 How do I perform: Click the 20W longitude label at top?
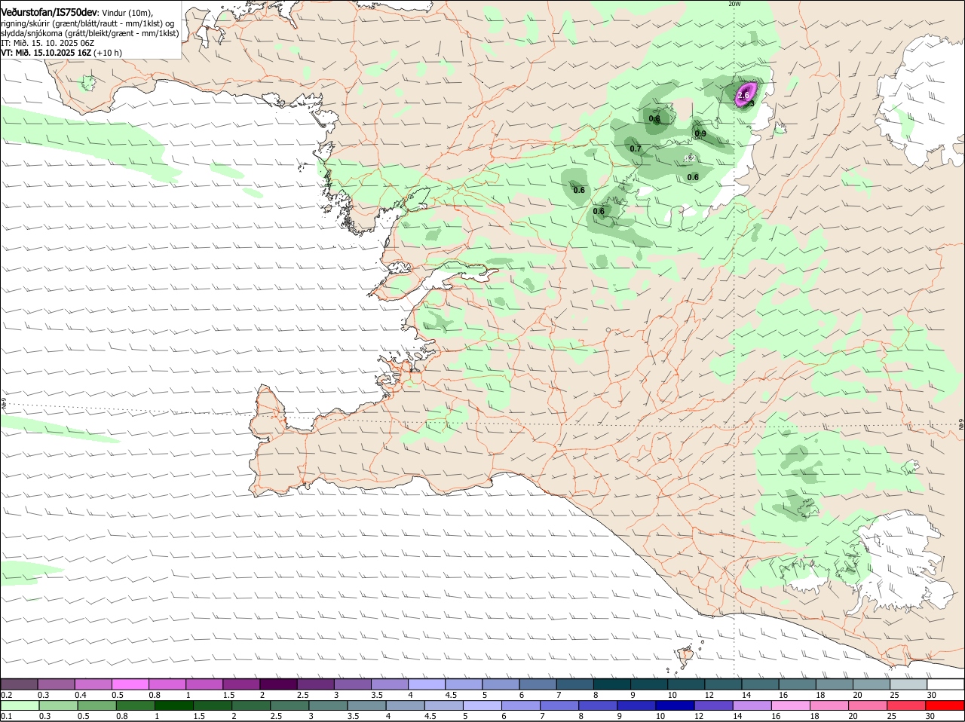coord(734,4)
